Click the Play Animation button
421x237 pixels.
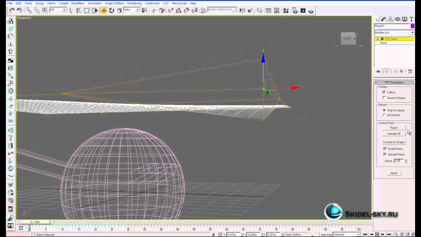[x=377, y=234]
